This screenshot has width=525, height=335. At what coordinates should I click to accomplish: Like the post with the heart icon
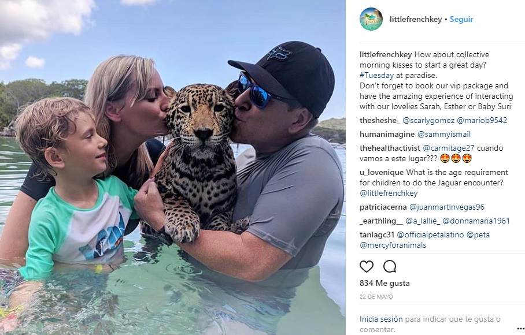point(367,266)
